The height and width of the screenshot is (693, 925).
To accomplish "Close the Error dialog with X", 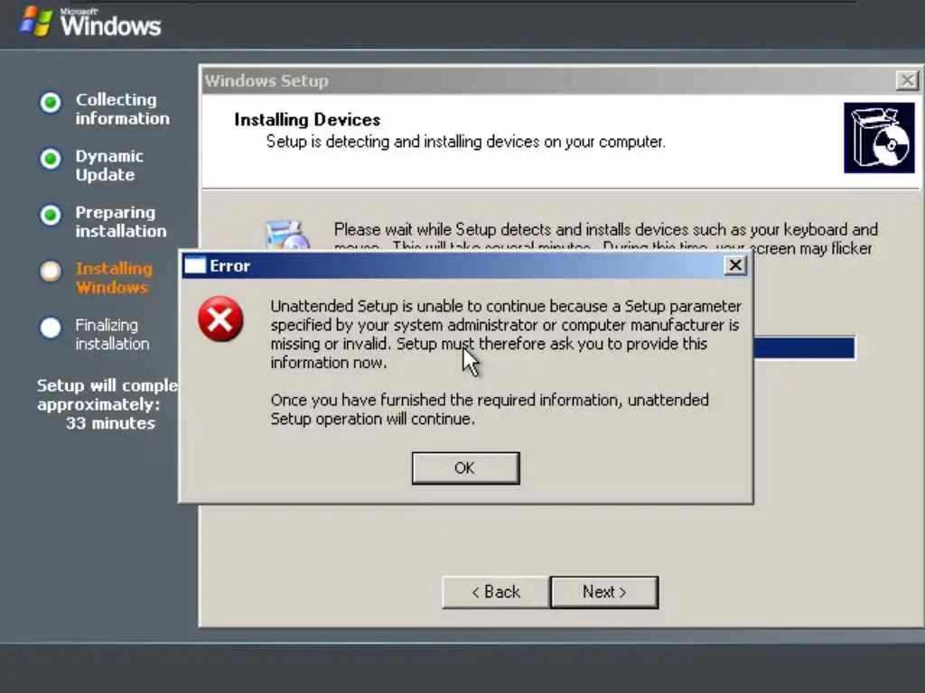I will (735, 265).
